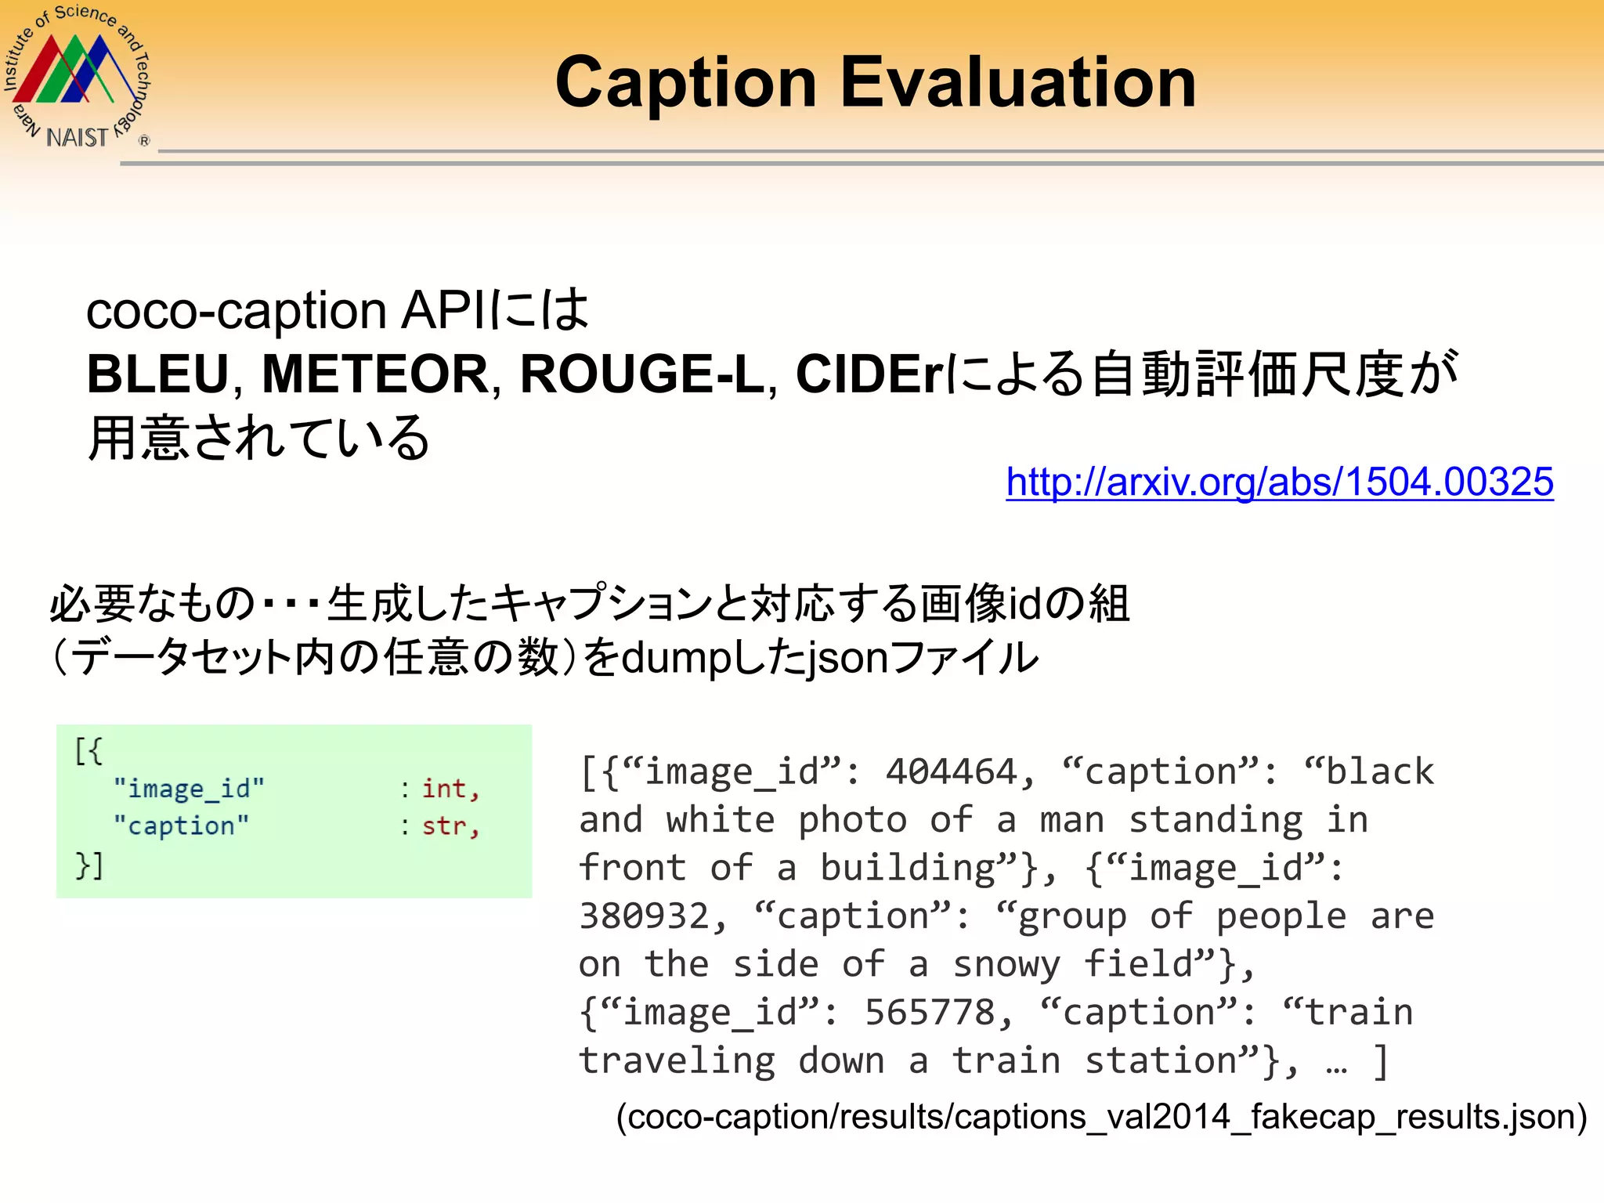Click the text 'coco-caption APIには'

(x=337, y=310)
